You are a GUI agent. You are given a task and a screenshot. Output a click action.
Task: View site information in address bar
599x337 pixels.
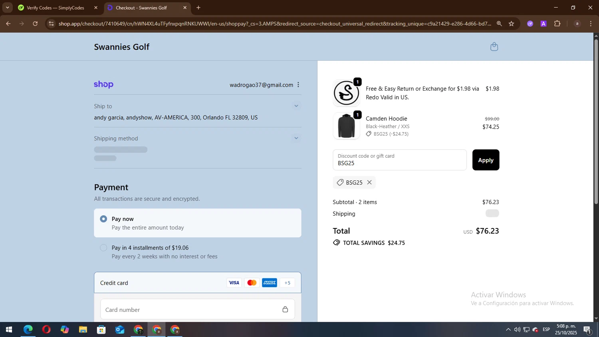51,24
